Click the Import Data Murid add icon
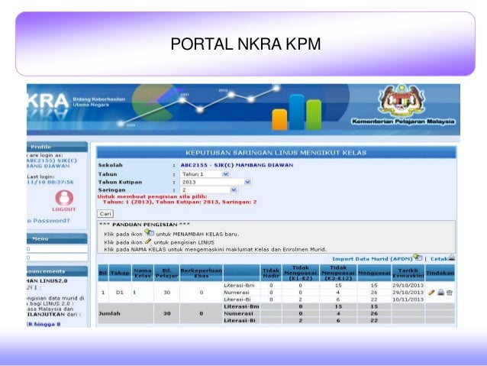 [418, 257]
